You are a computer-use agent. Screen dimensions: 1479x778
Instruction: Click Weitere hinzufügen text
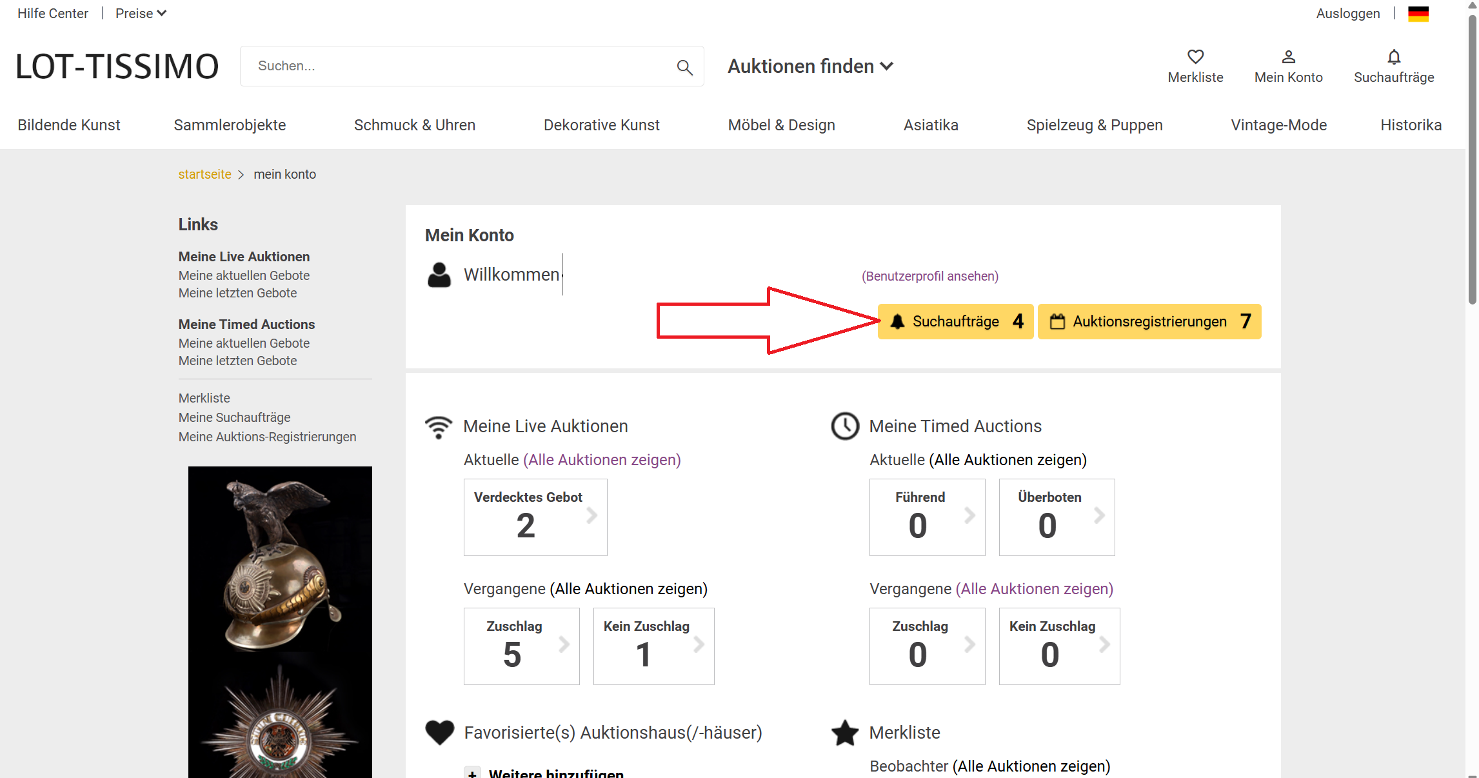point(556,773)
